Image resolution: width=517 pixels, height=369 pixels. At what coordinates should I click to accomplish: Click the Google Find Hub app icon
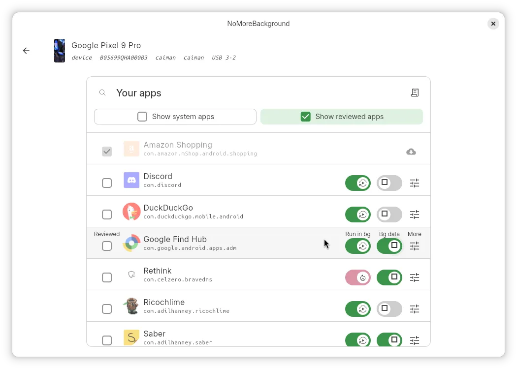[131, 243]
